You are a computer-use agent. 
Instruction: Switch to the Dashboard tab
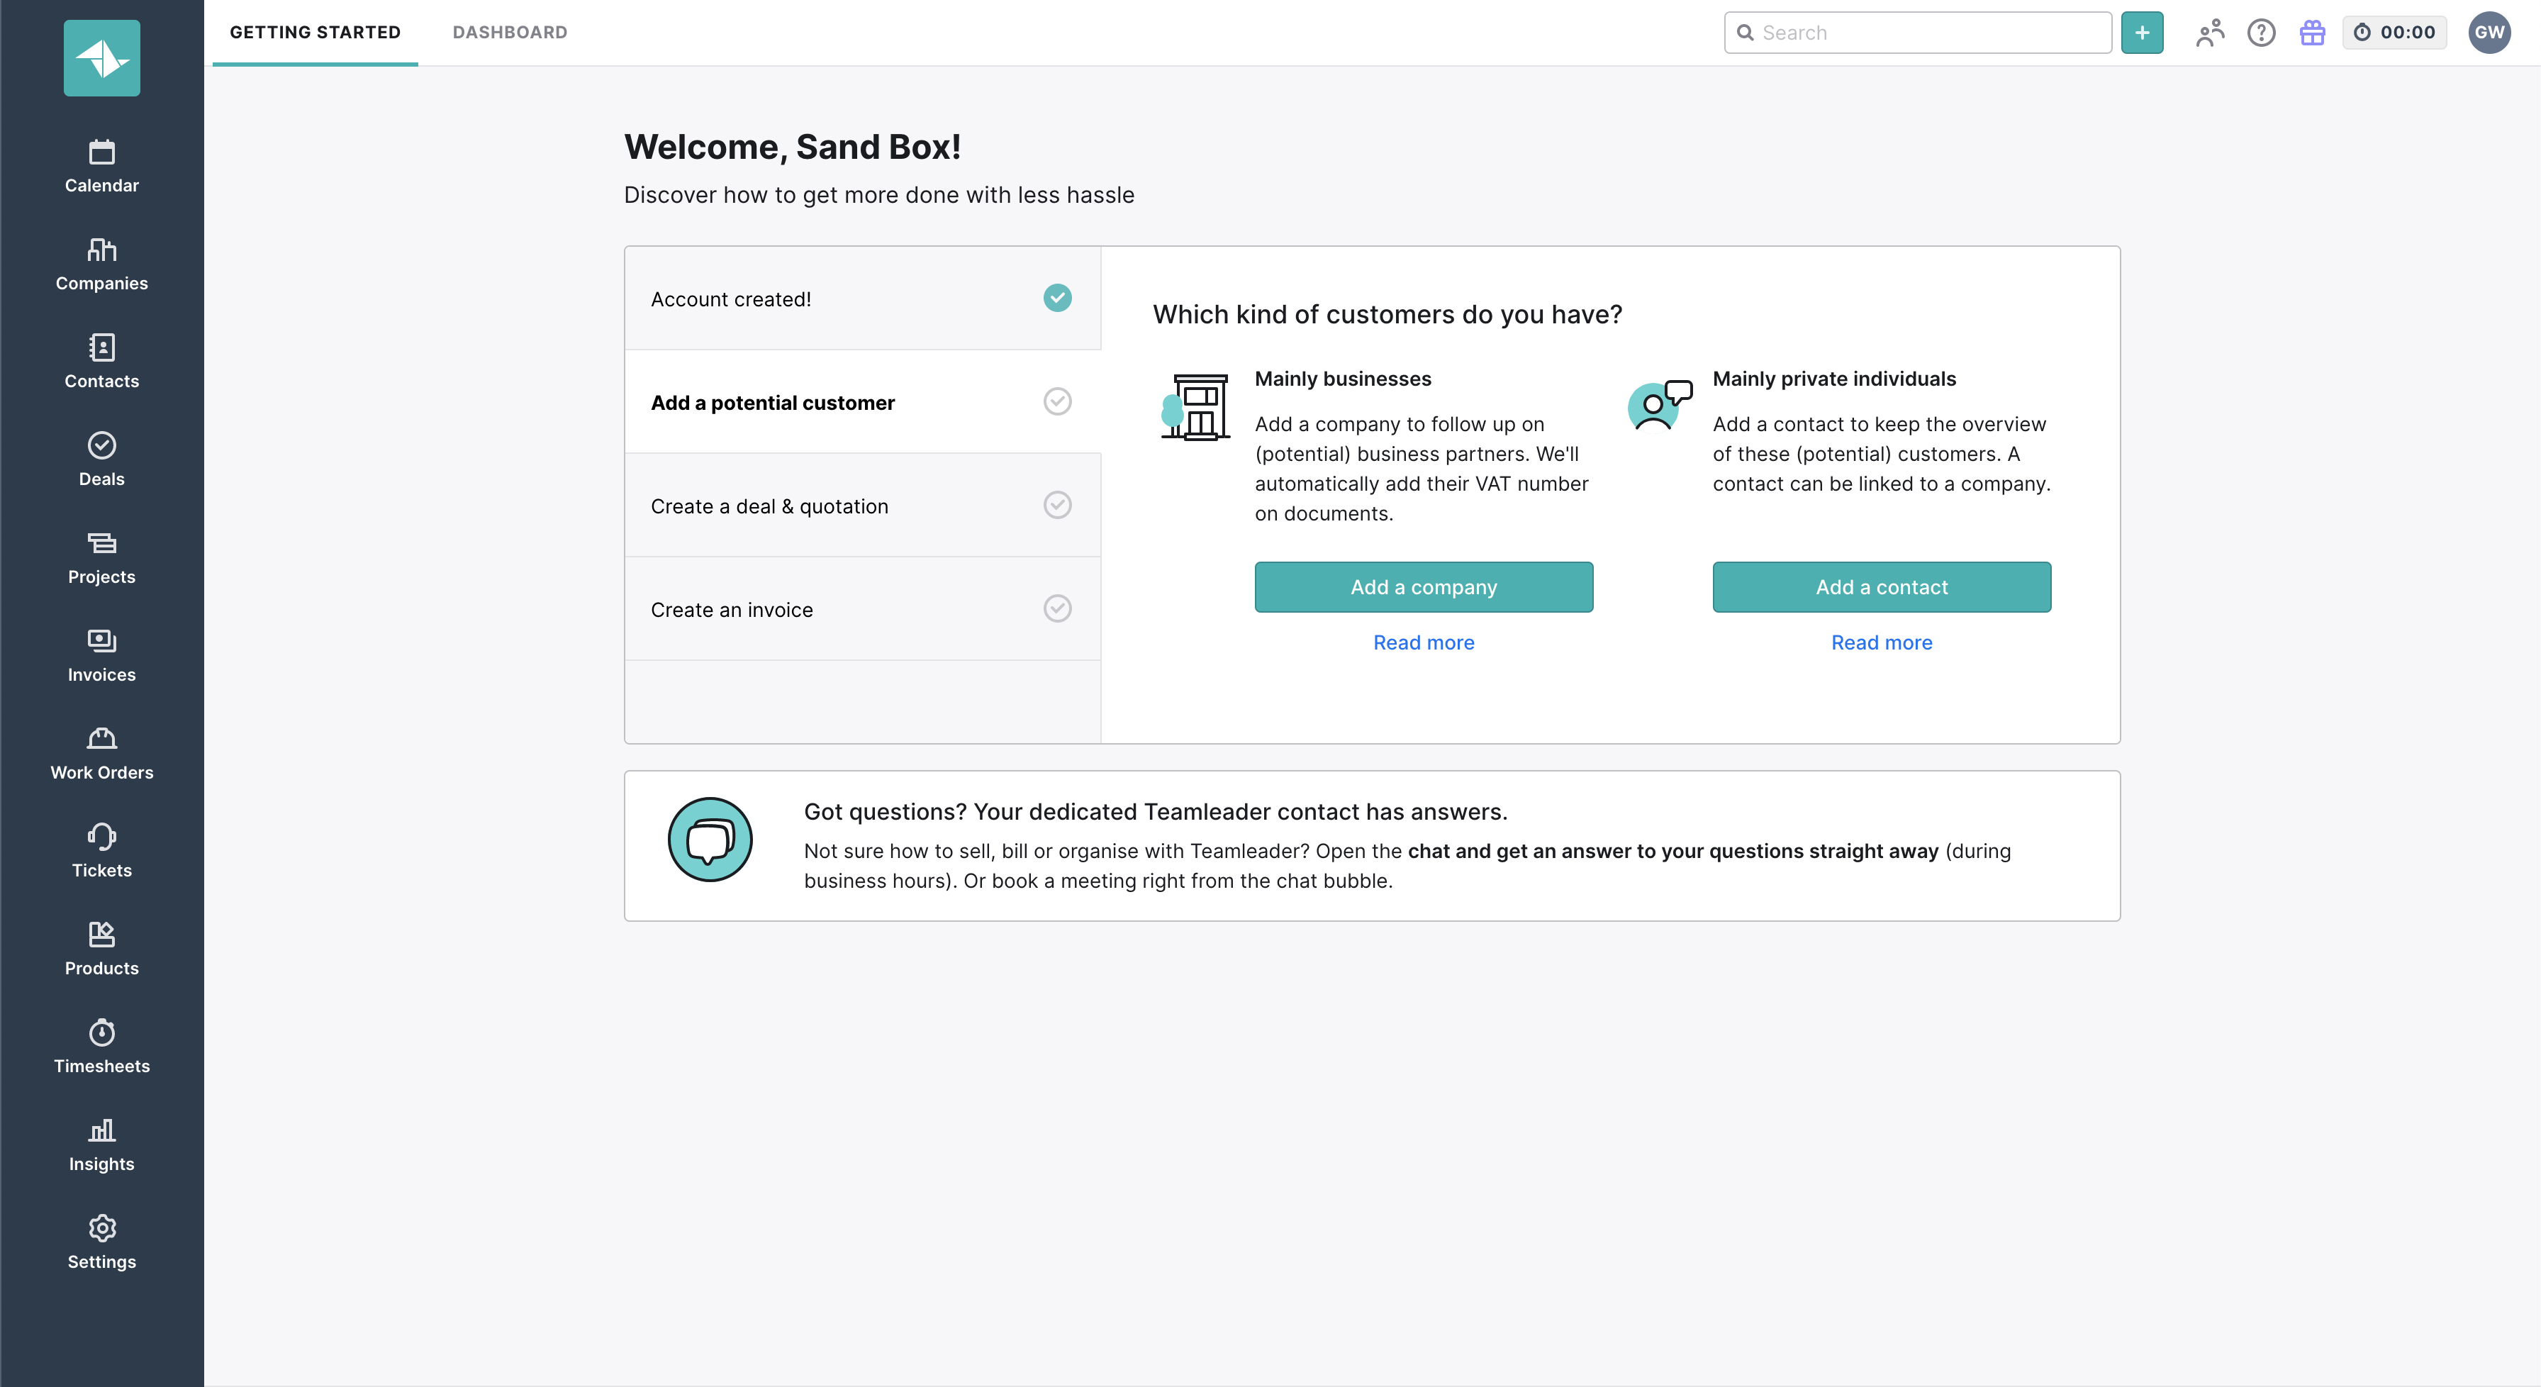coord(510,33)
